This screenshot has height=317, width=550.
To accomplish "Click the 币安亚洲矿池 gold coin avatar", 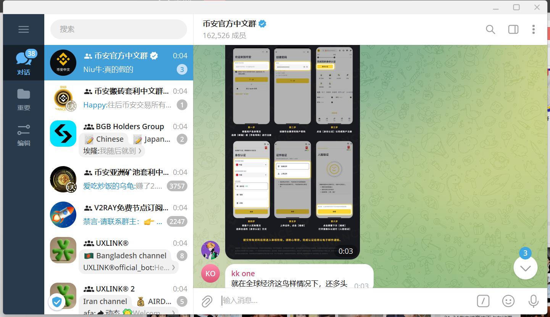I will click(x=63, y=179).
